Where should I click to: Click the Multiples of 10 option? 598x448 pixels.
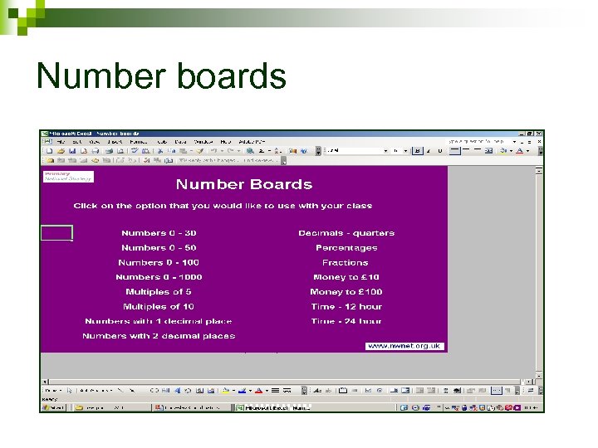coord(159,307)
